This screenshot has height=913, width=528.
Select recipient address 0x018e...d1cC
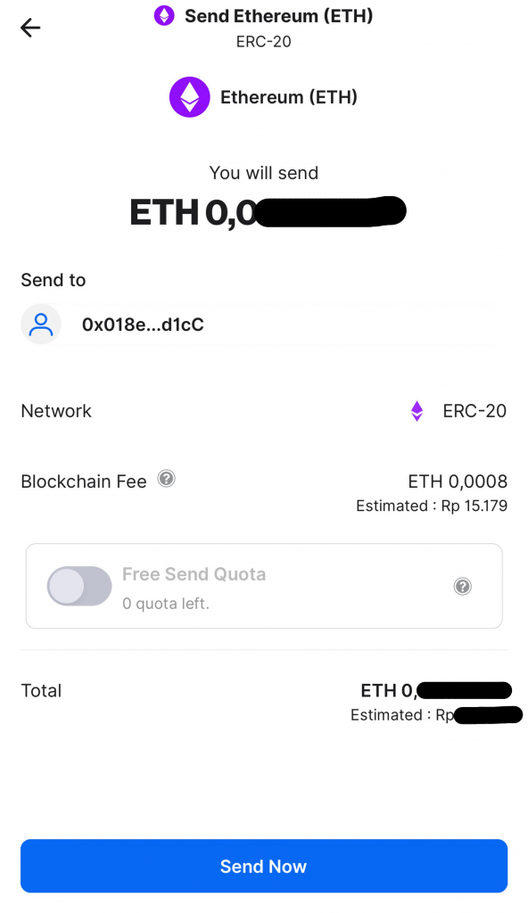143,325
